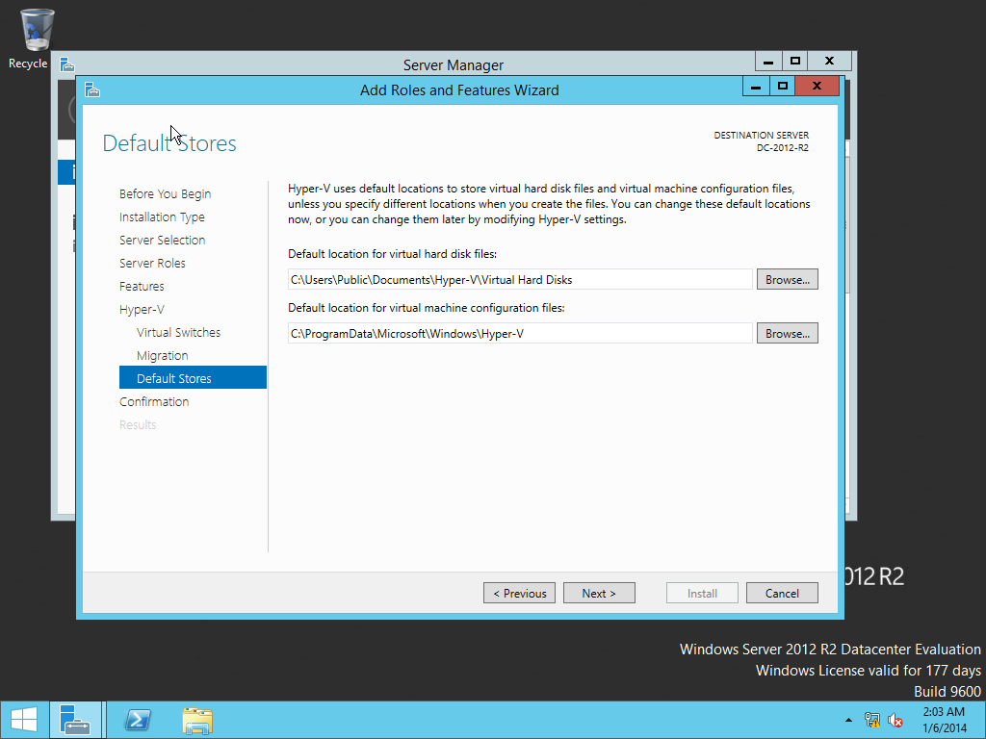986x739 pixels.
Task: Click the DC-2012-R2 destination server text
Action: [782, 148]
